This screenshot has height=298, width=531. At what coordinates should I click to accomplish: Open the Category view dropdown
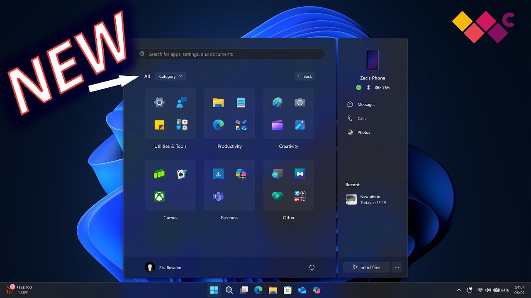[x=170, y=76]
